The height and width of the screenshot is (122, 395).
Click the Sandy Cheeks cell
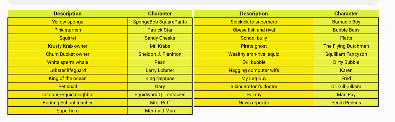point(160,38)
